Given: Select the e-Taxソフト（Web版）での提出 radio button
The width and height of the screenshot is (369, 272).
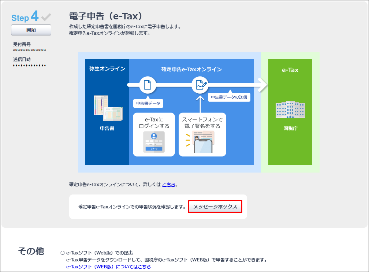Looking at the screenshot, I should pyautogui.click(x=63, y=253).
